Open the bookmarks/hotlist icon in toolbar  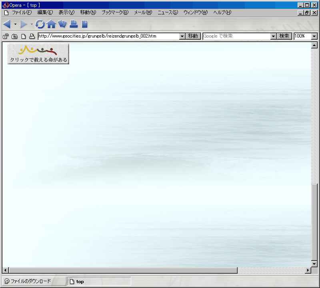62,24
